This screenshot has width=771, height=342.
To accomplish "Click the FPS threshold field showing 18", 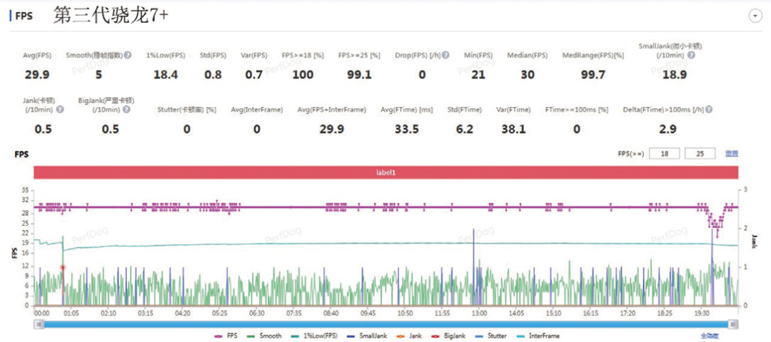I will tap(665, 154).
